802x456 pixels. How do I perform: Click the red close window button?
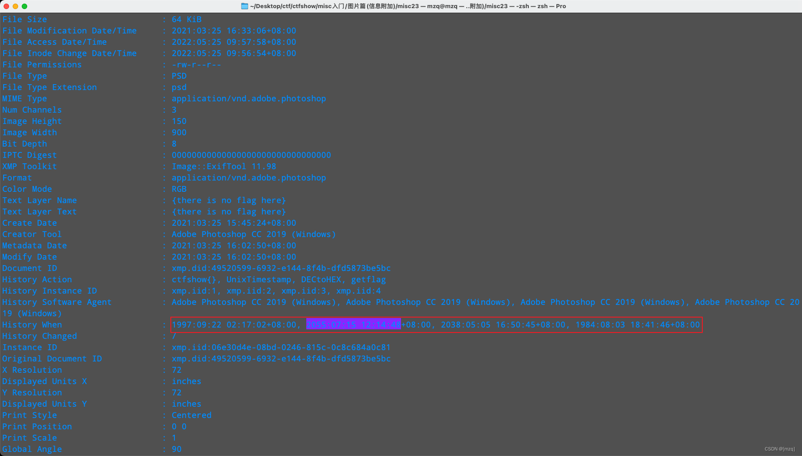[6, 6]
